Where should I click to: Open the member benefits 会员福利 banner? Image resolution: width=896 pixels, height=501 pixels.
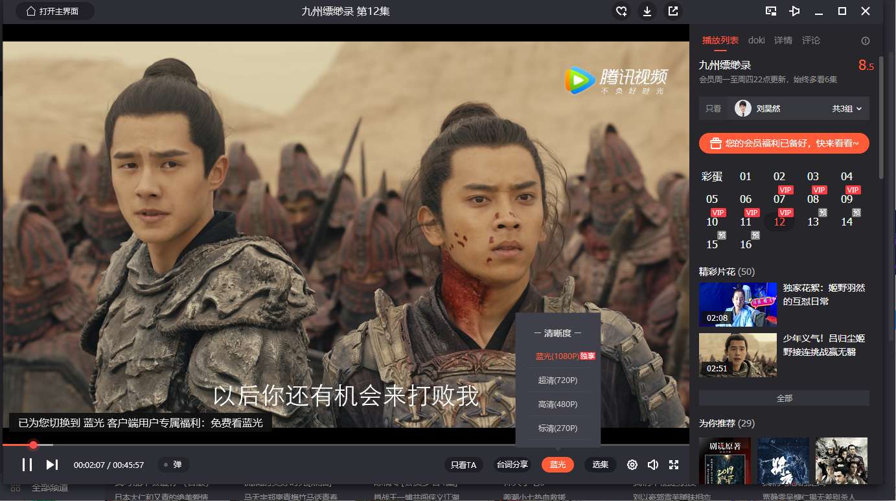pyautogui.click(x=784, y=143)
